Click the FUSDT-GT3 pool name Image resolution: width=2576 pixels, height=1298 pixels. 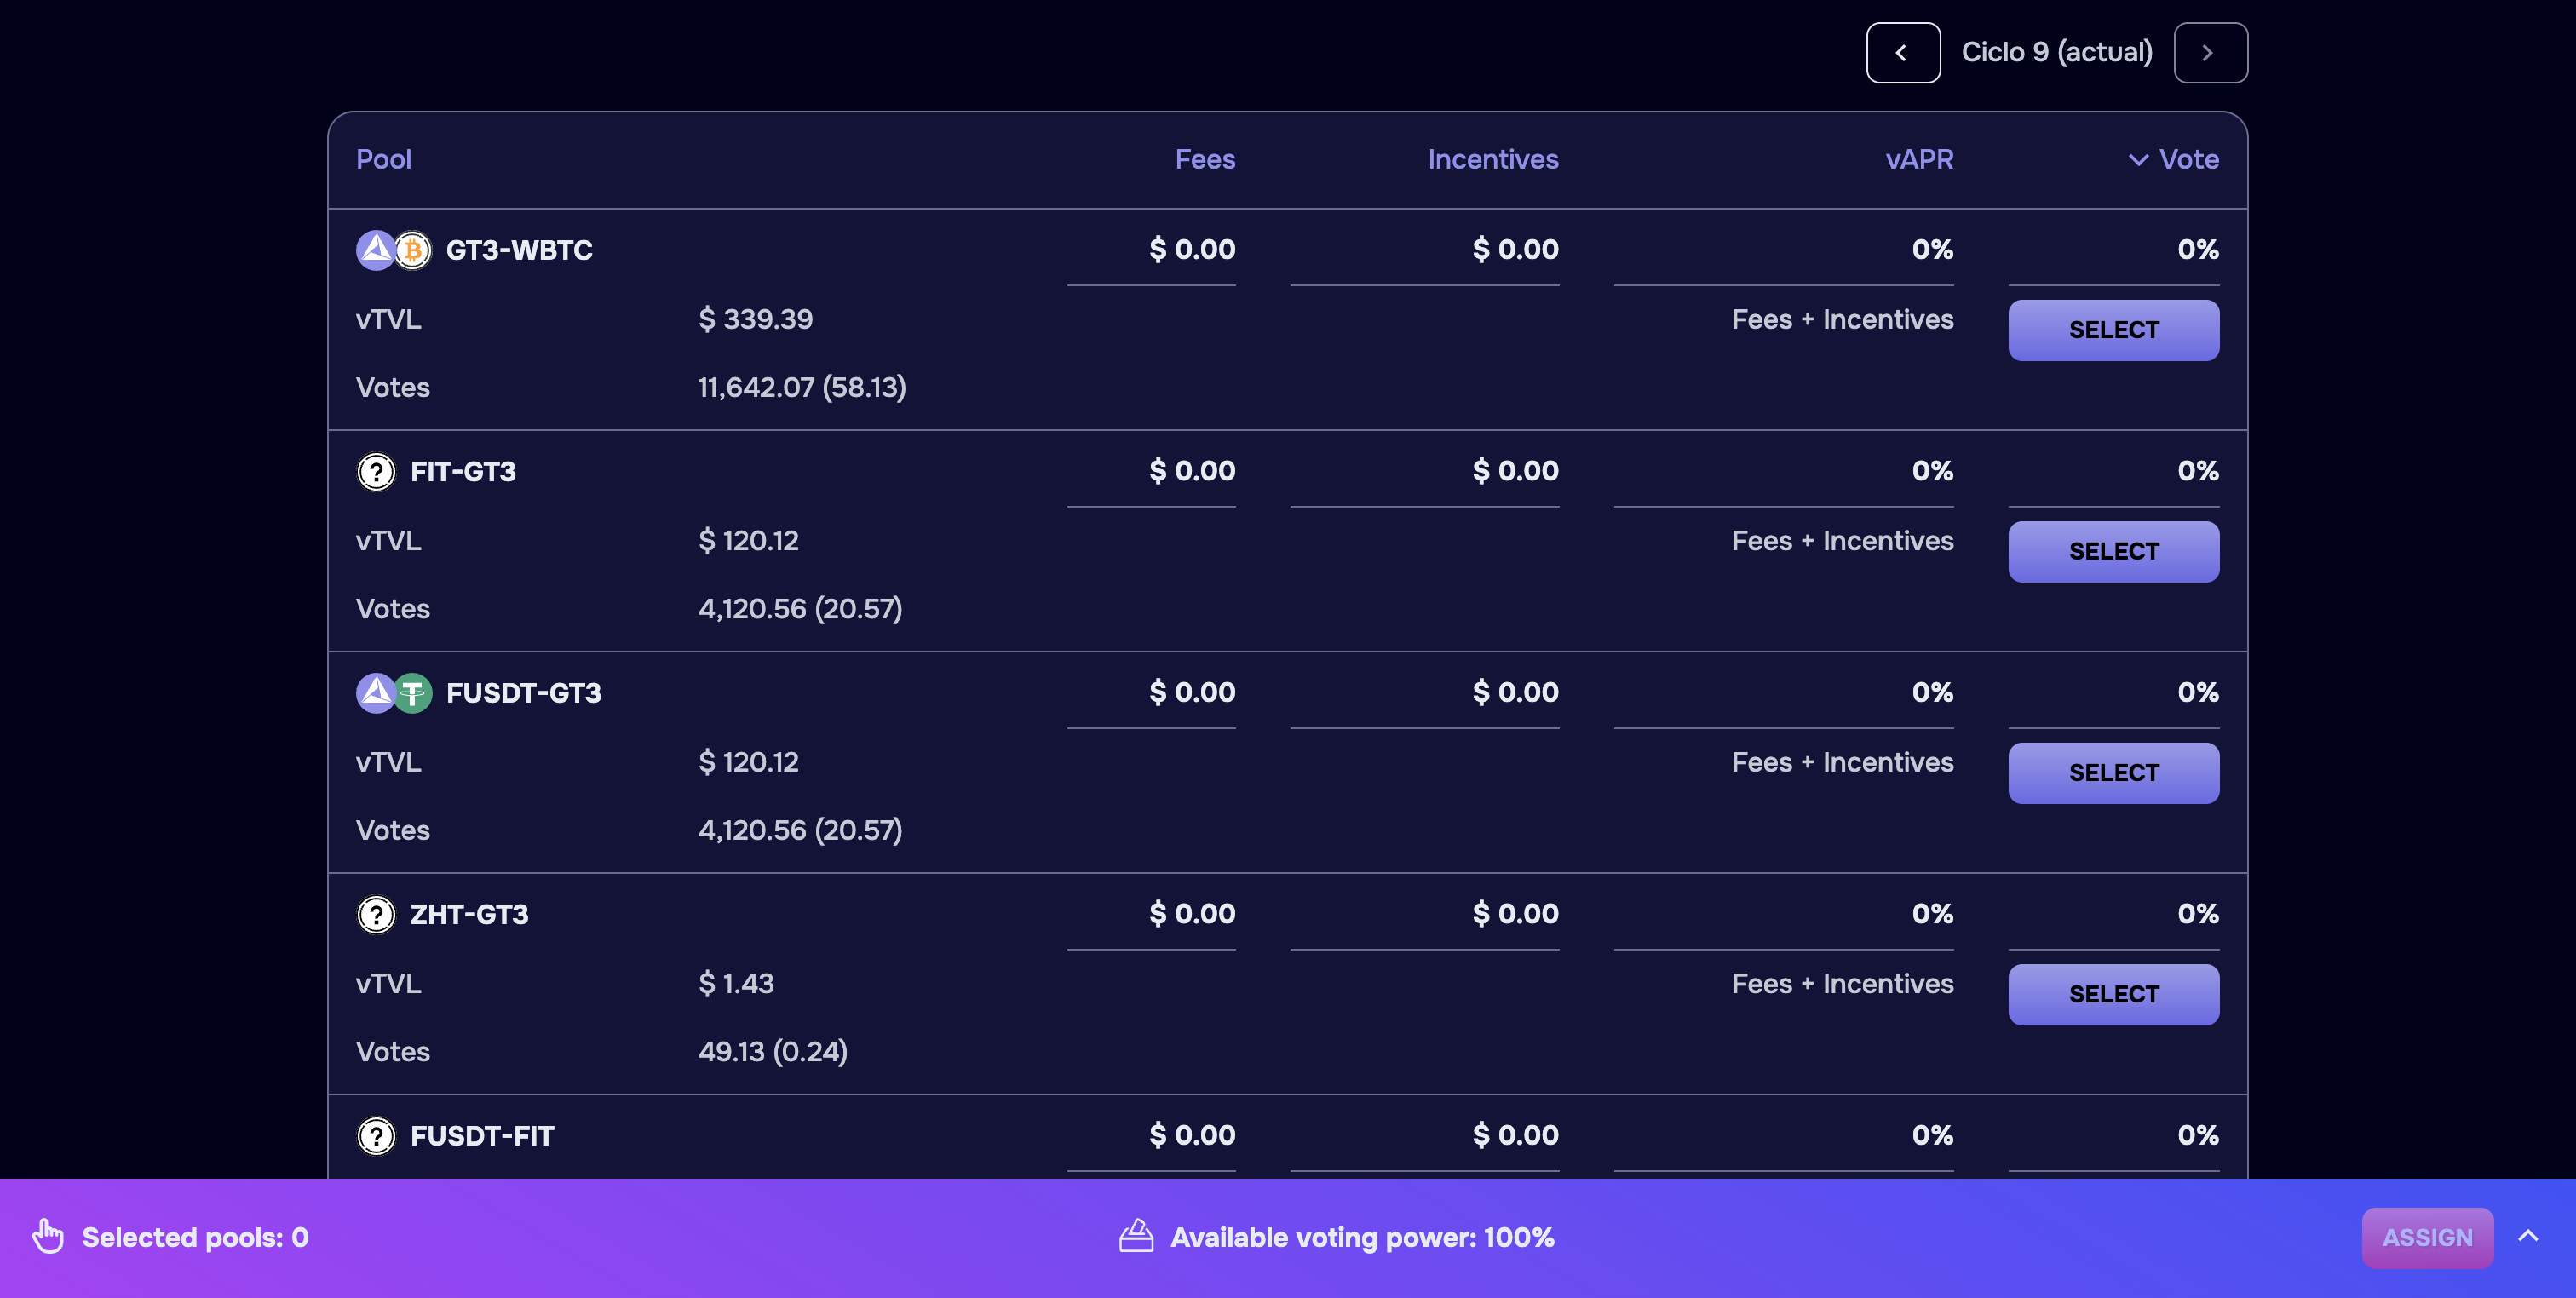click(x=524, y=693)
